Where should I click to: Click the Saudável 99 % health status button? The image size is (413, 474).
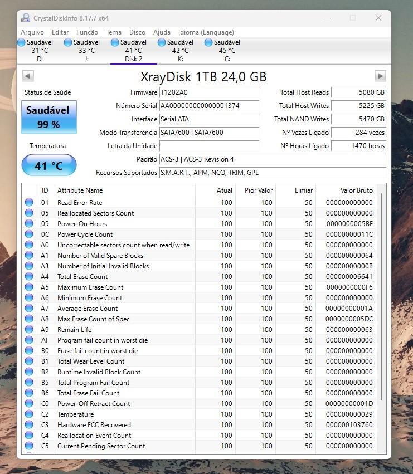pos(49,117)
